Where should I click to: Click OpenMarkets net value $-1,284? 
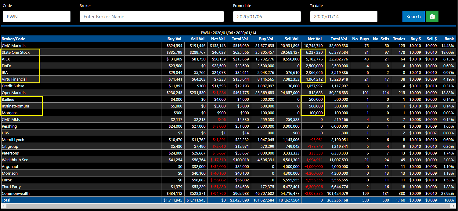coord(219,93)
